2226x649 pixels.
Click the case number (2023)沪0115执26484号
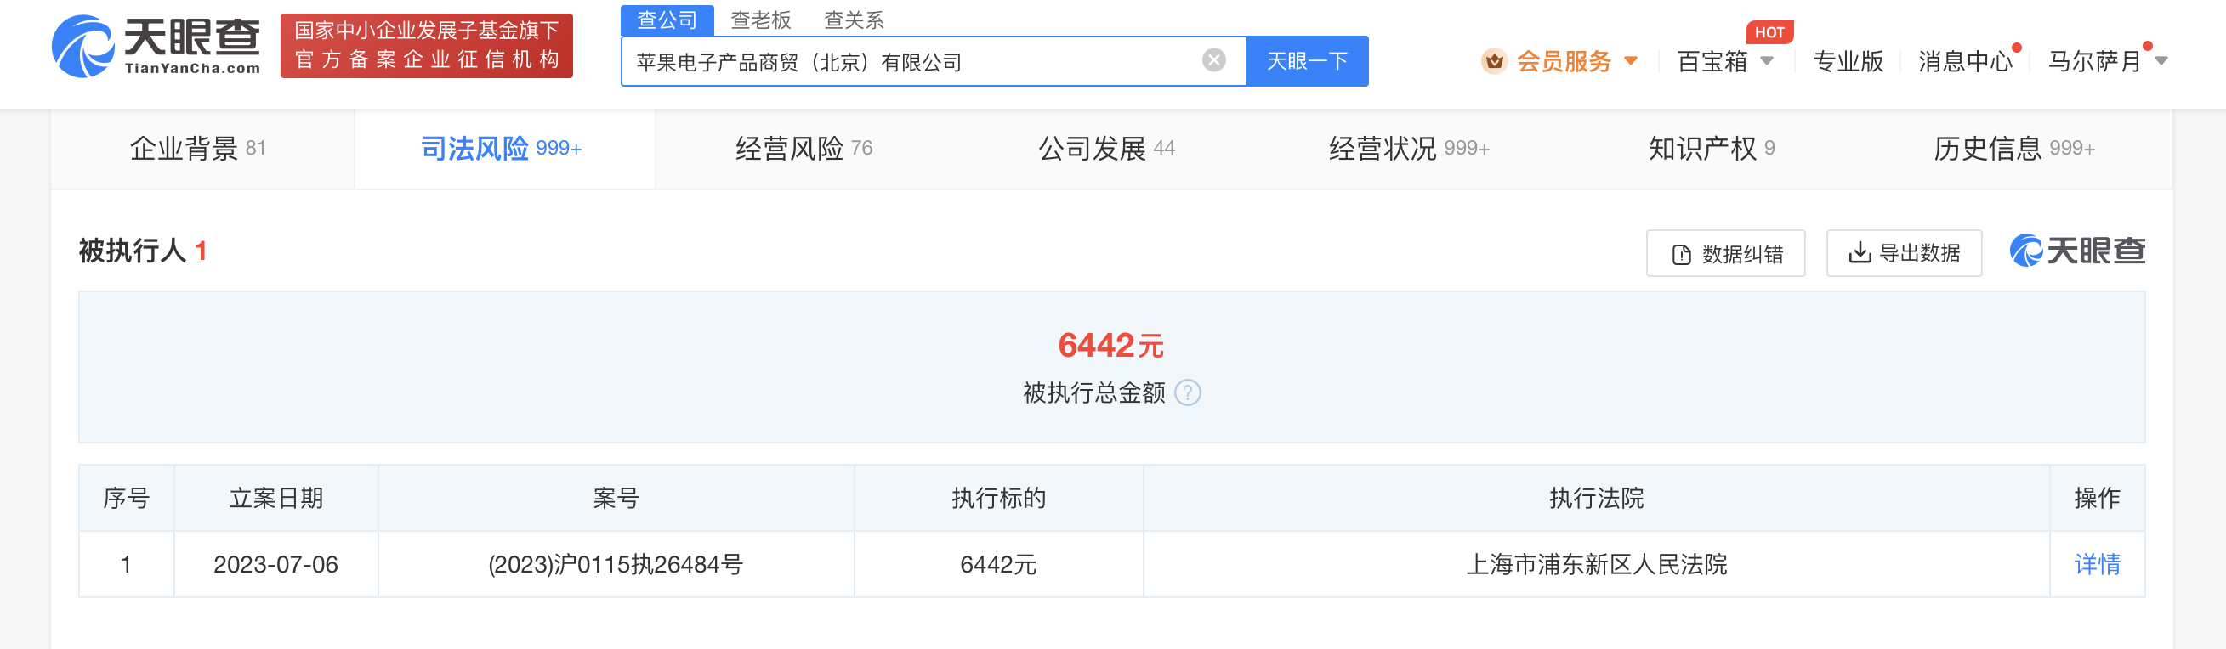point(616,564)
